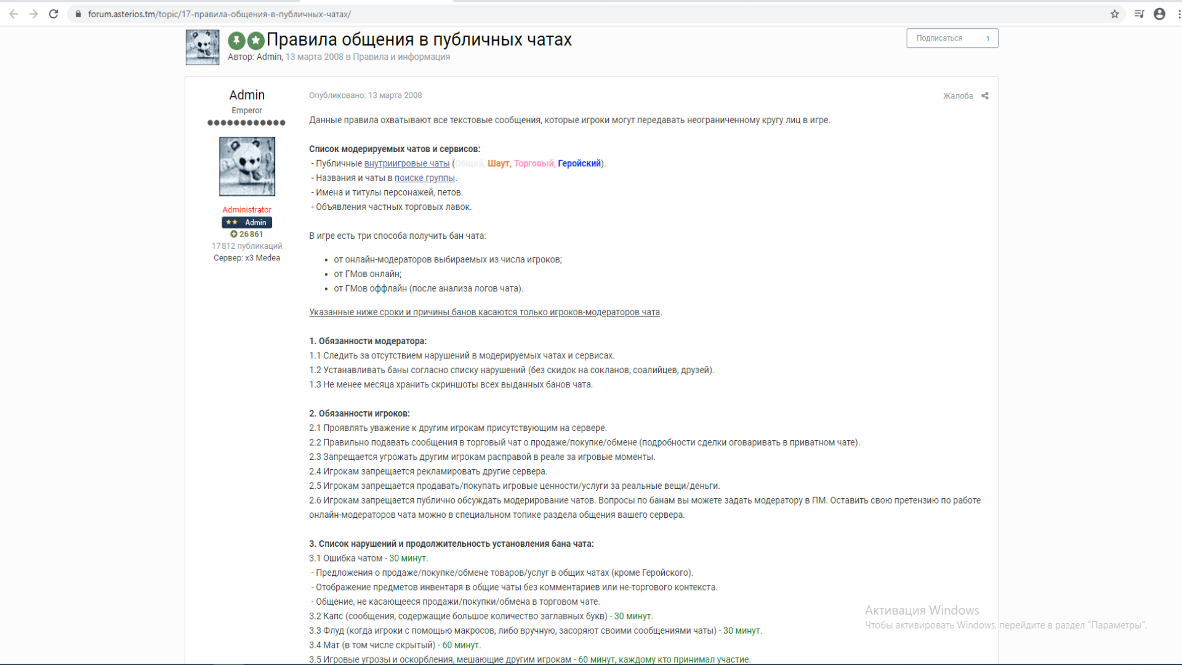Open site info via the padlock icon
The height and width of the screenshot is (665, 1182).
[78, 14]
